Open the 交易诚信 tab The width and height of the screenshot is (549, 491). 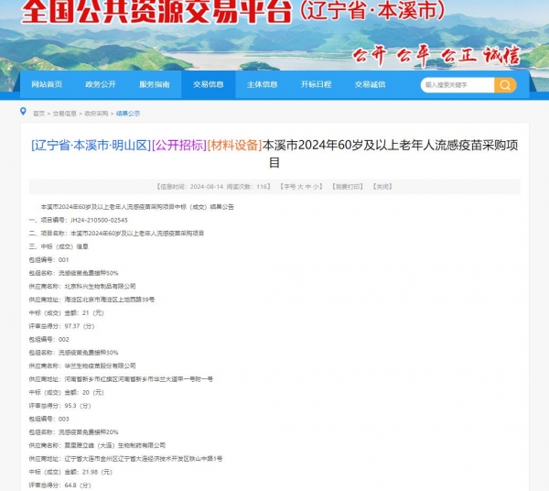[371, 84]
